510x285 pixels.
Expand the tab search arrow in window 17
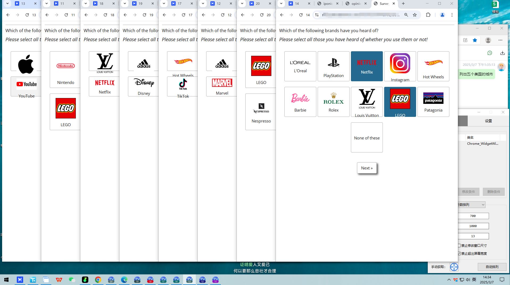coord(164,3)
